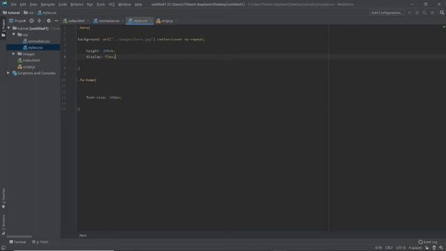
Task: Select normalize.css in project tree
Action: [x=36, y=41]
